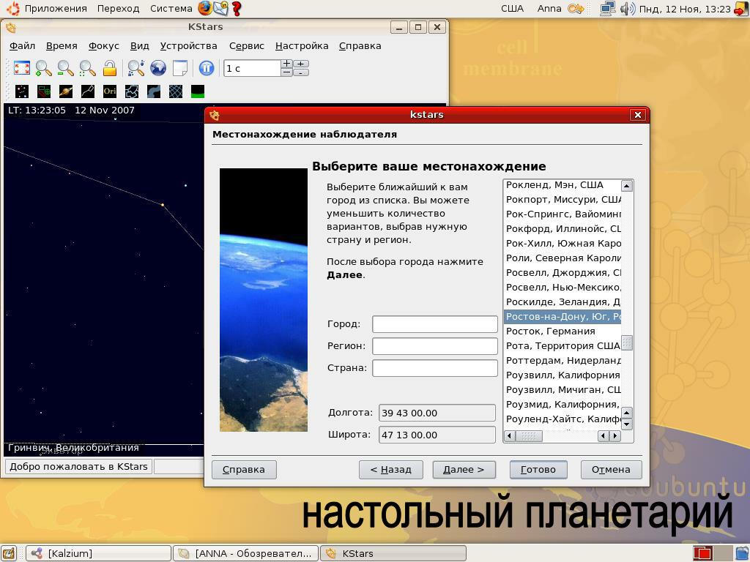Click horizontal scrollbar left arrow at far left
Viewport: 750px width, 562px height.
coord(510,436)
